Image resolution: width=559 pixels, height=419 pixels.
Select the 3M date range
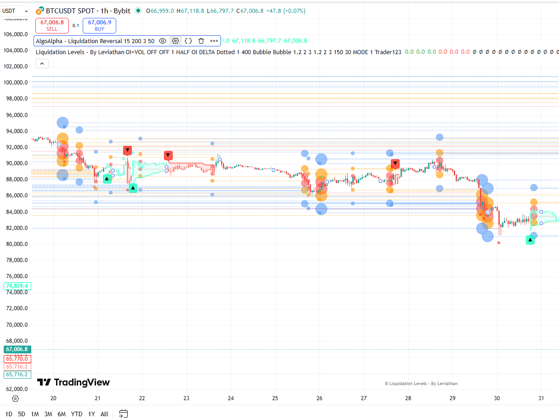point(48,414)
